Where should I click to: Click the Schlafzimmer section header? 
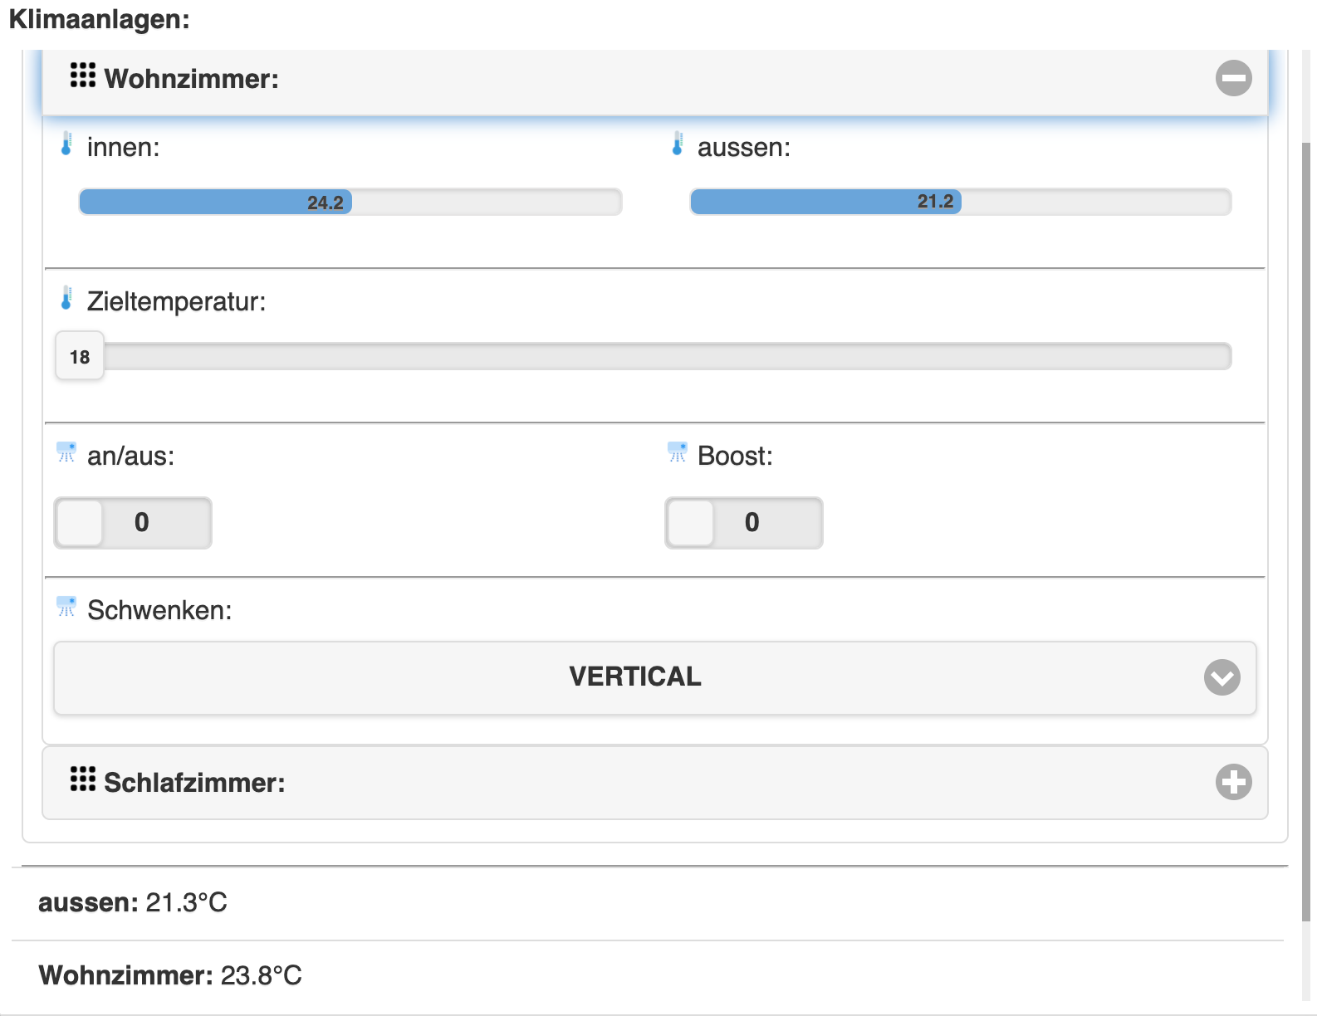[655, 783]
